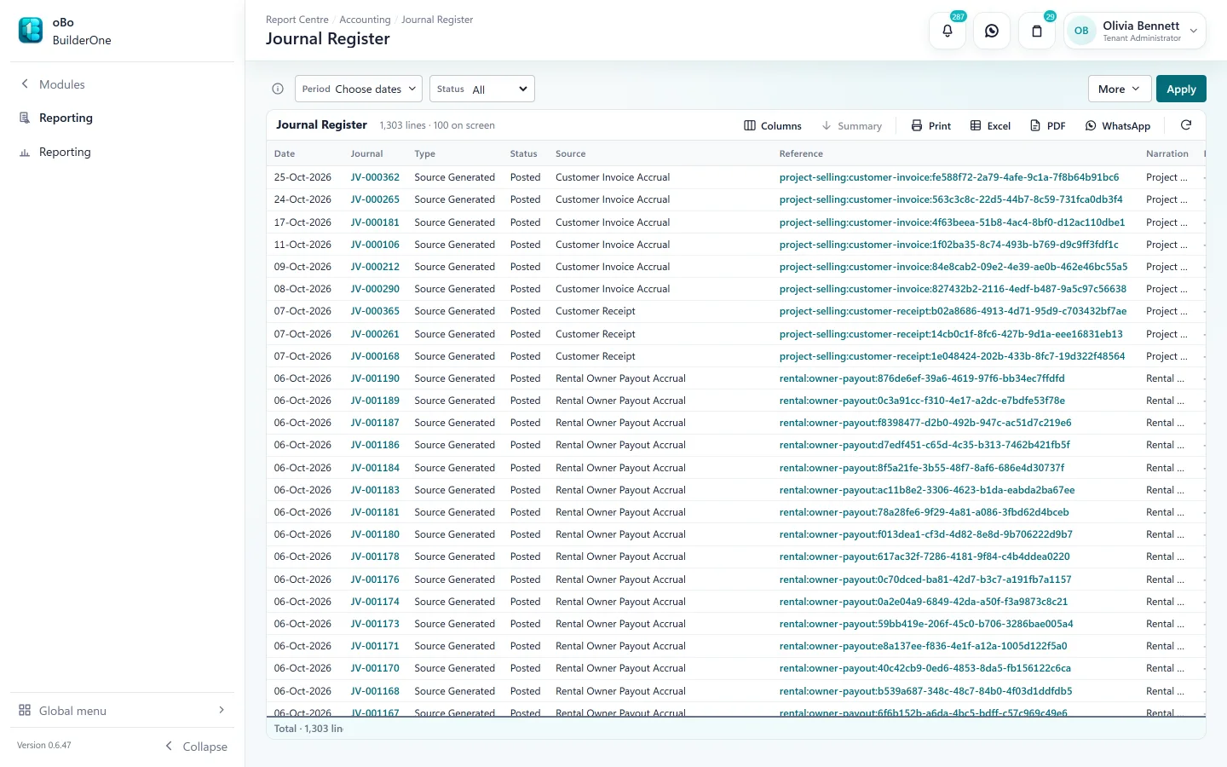The image size is (1227, 767).
Task: Open journal JV-000212
Action: click(375, 267)
